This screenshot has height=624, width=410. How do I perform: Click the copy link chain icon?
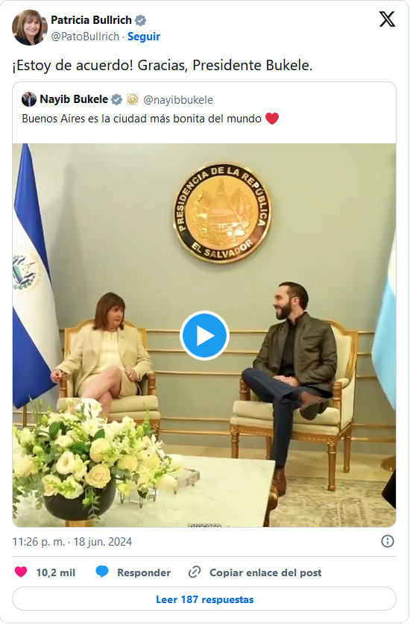195,572
